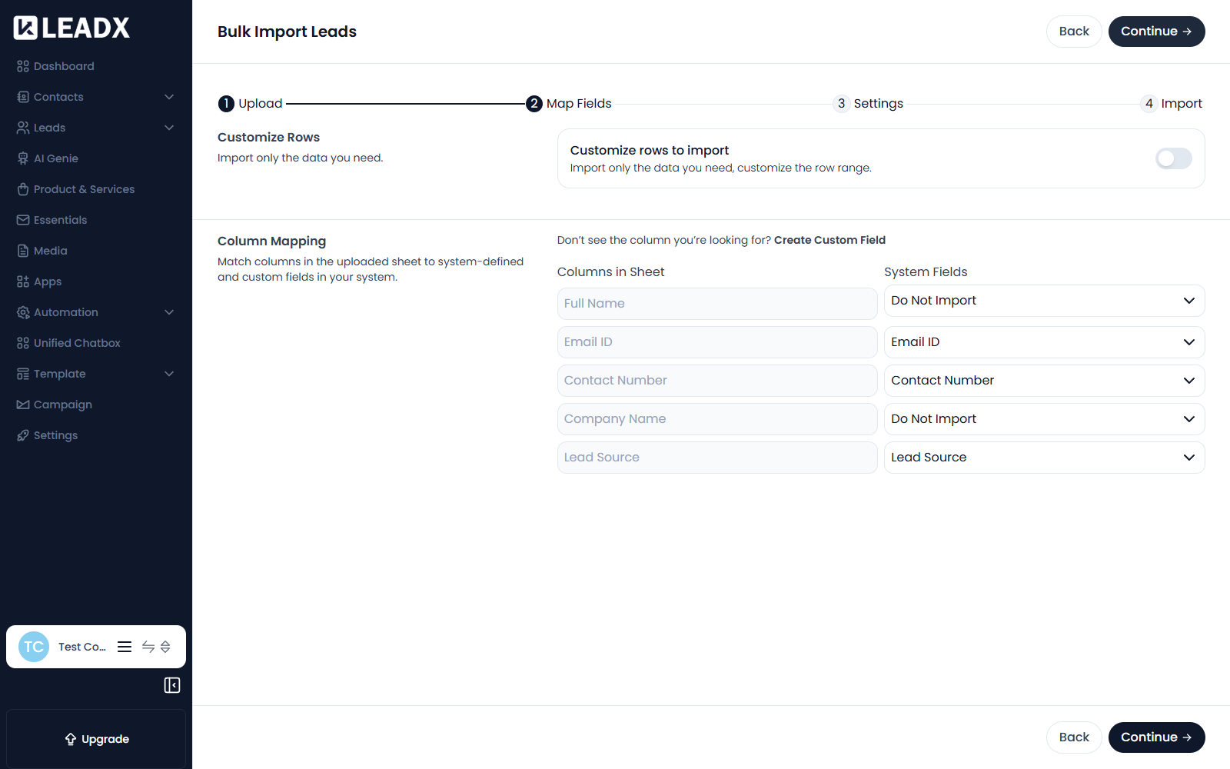Click the Create Custom Field link
The width and height of the screenshot is (1230, 769).
point(829,240)
